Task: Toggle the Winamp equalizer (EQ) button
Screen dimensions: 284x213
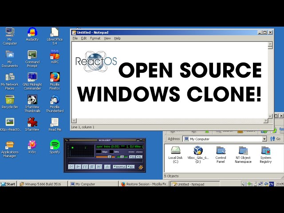Action: coord(132,157)
